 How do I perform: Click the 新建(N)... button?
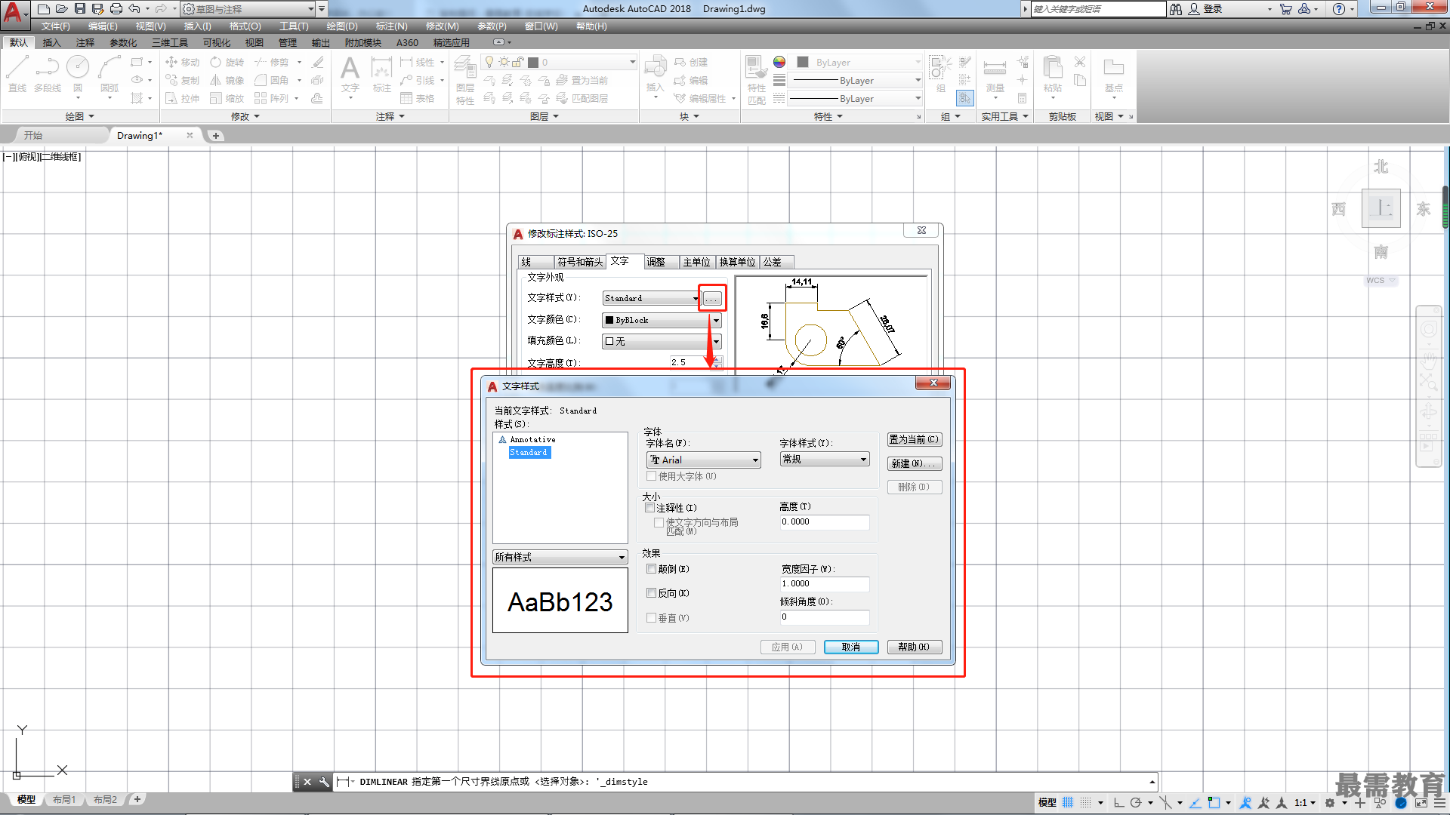[x=914, y=463]
